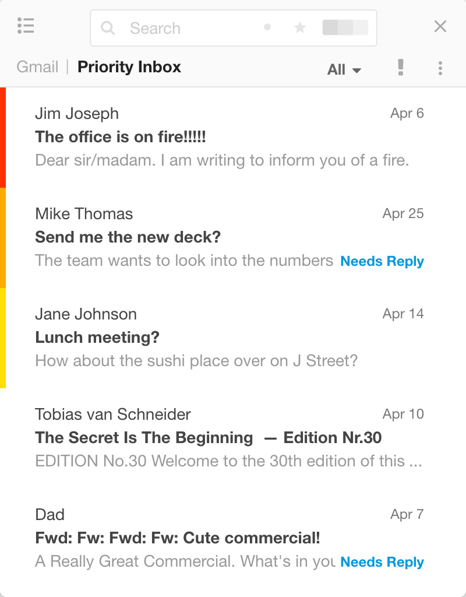Click the search magnifier icon
This screenshot has height=597, width=466.
click(108, 28)
